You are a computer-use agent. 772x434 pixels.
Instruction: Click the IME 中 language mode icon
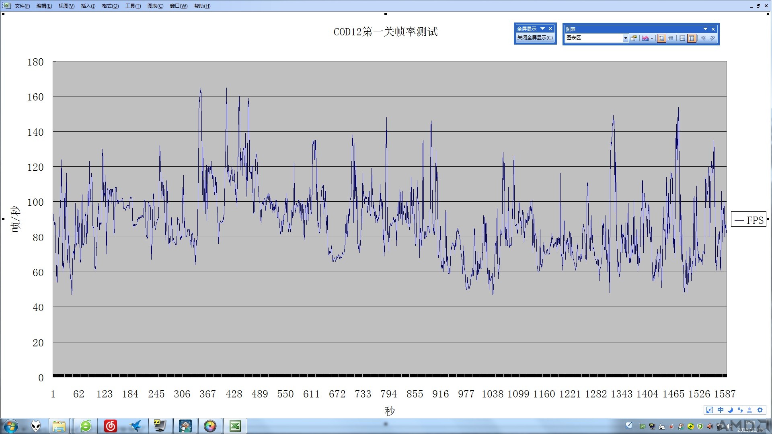click(x=721, y=410)
